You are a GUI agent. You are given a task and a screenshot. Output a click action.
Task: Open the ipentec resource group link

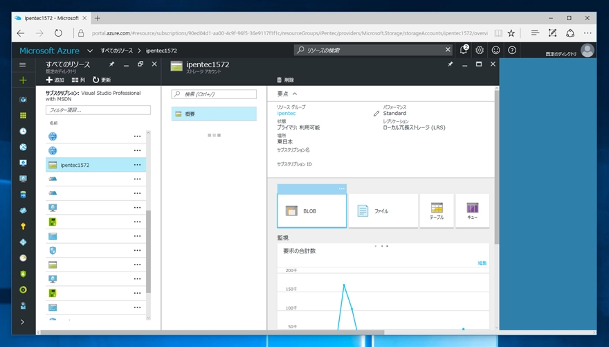(x=287, y=114)
